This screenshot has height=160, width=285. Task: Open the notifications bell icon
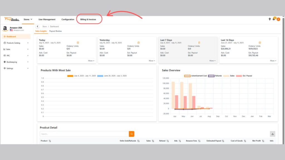(274, 19)
